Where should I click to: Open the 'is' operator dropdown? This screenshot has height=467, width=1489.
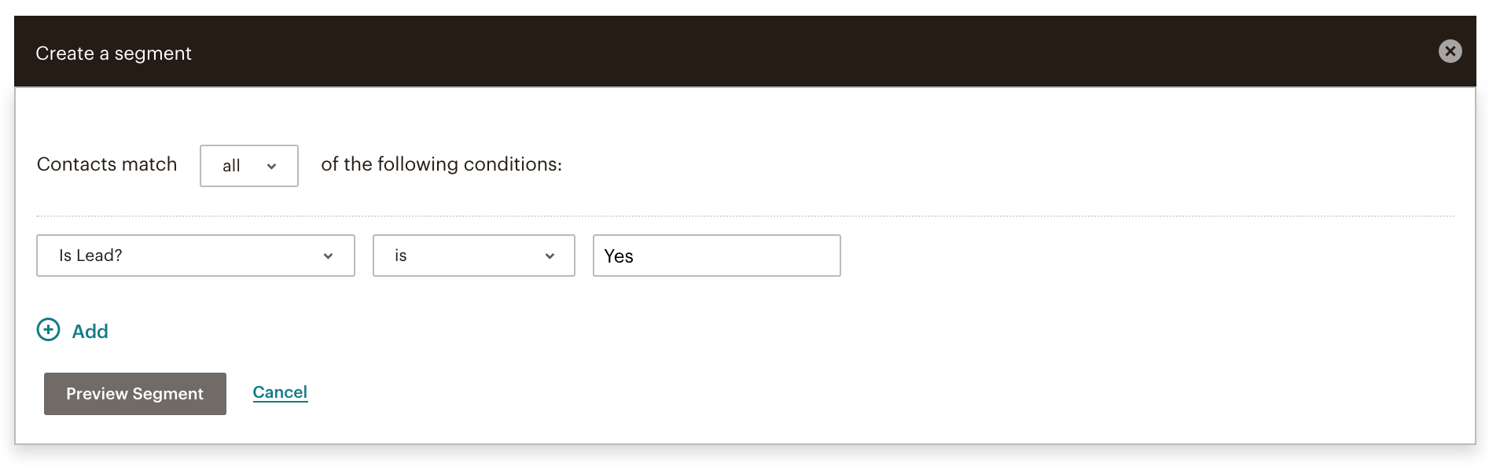(473, 256)
